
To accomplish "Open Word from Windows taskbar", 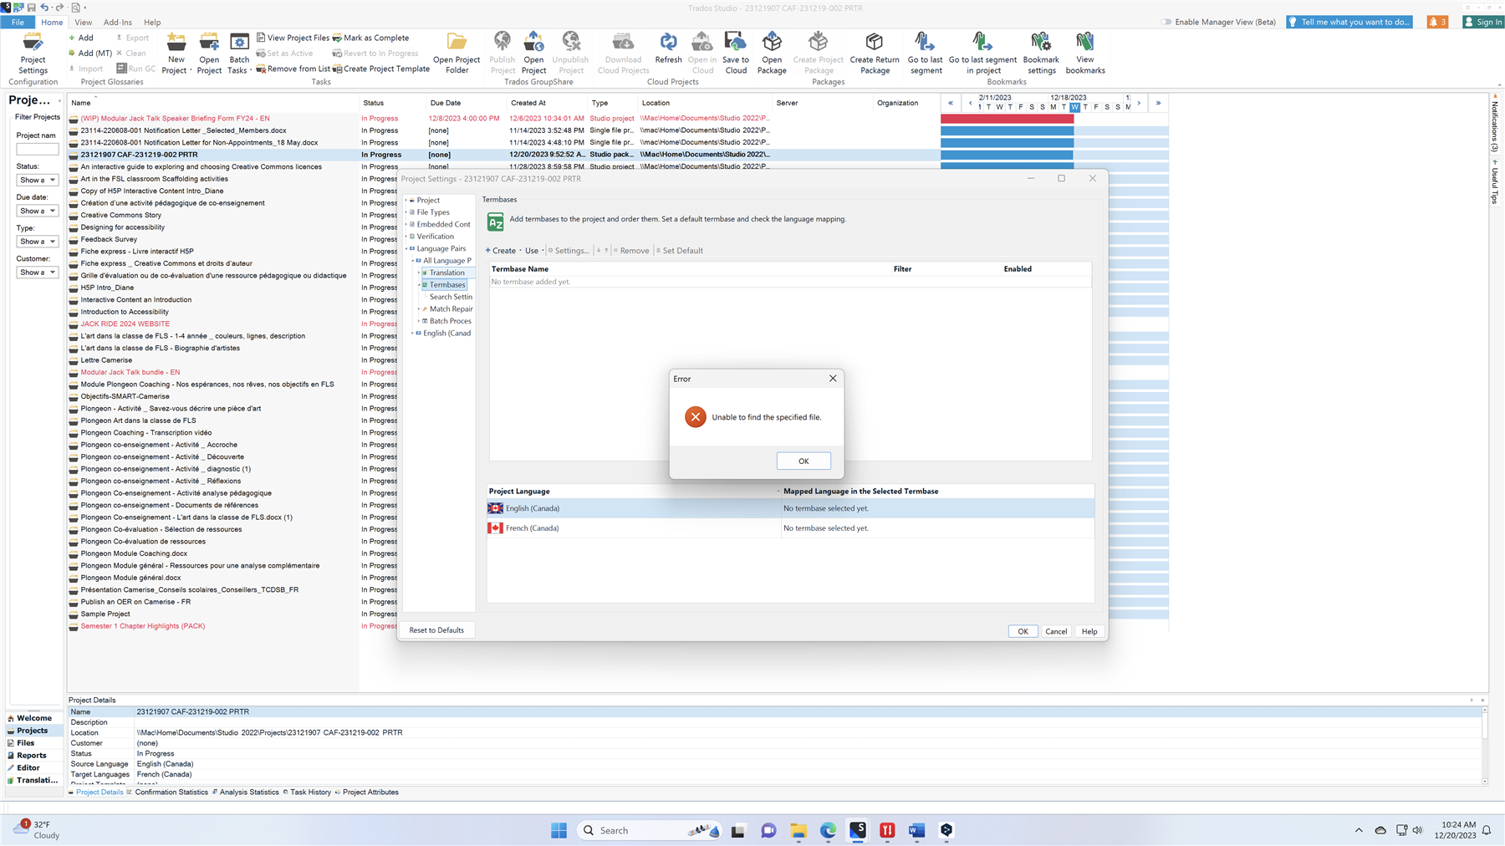I will tap(916, 830).
